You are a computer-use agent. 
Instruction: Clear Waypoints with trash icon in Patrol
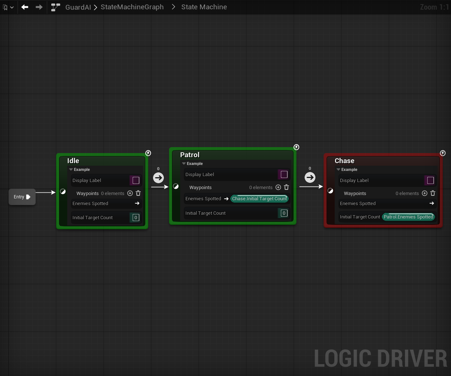(286, 187)
